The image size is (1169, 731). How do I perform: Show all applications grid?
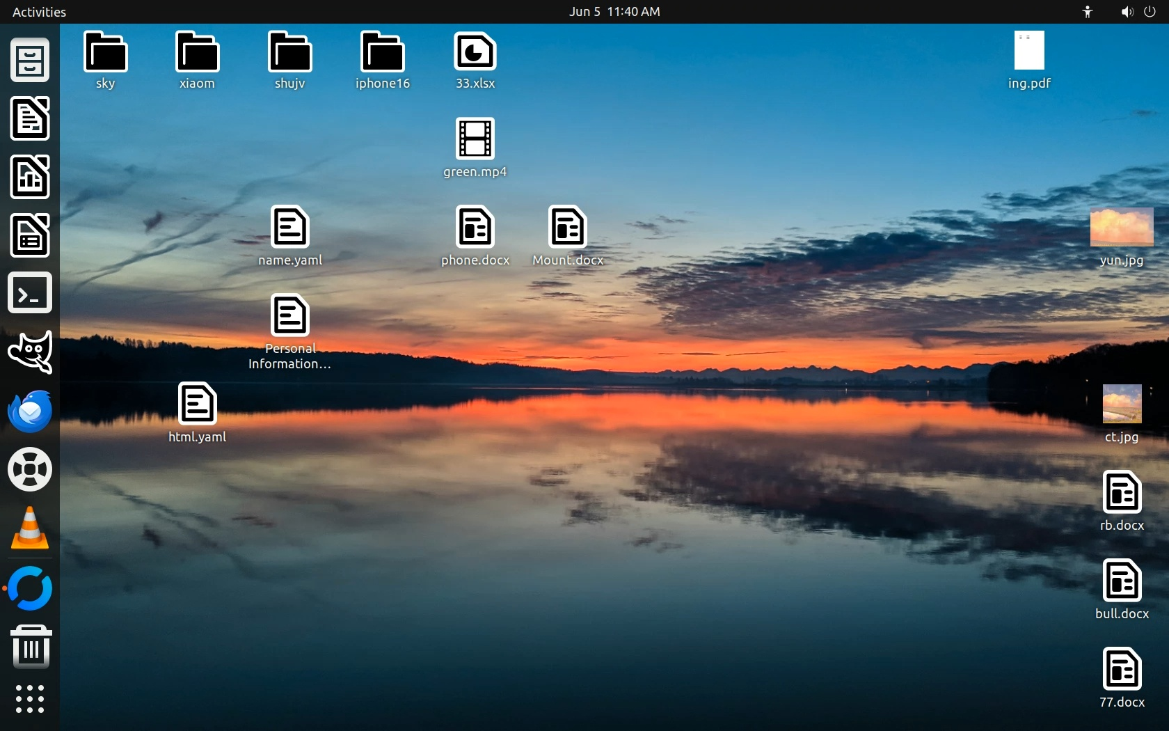click(30, 699)
